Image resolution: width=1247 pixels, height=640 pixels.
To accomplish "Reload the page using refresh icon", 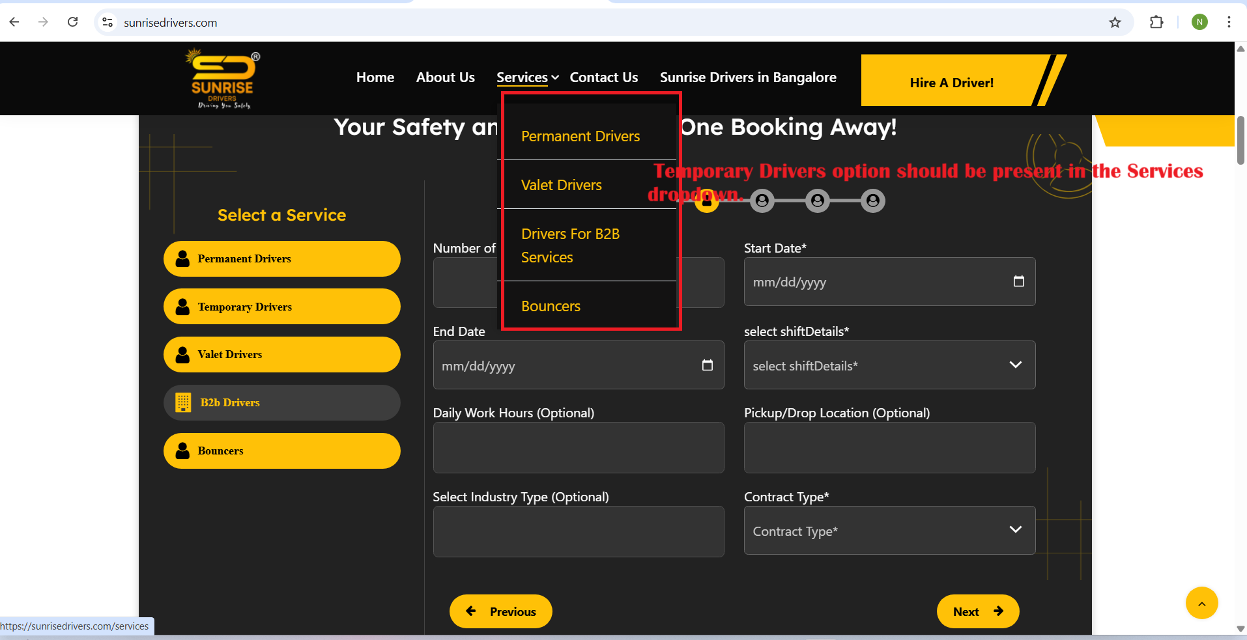I will pyautogui.click(x=73, y=23).
